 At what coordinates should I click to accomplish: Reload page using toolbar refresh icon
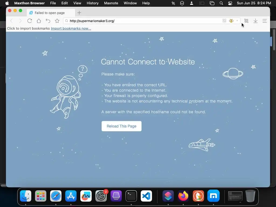click(x=30, y=21)
